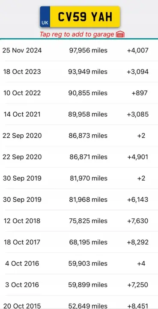Click the 90,855 miles reading
This screenshot has height=309, width=158.
[x=88, y=93]
